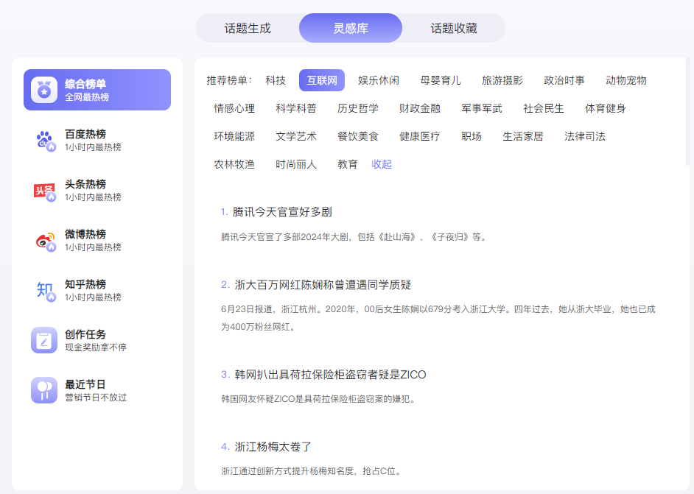Select the 社会民生 category
Image resolution: width=694 pixels, height=494 pixels.
point(544,108)
